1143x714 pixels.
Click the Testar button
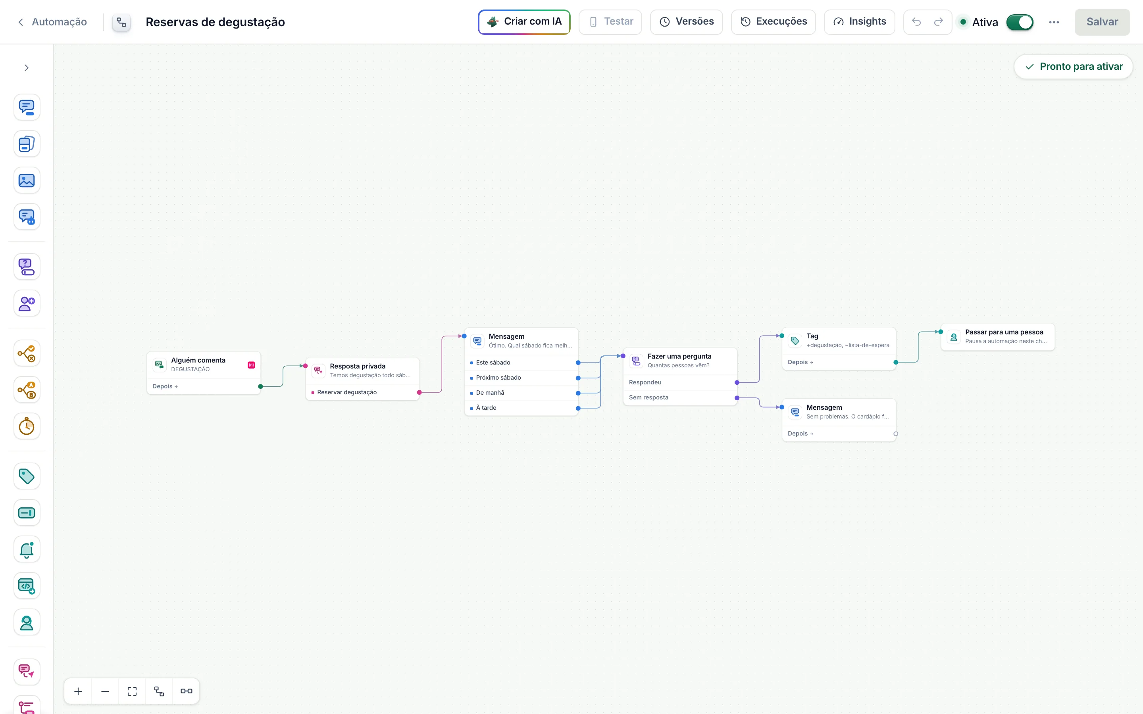coord(610,22)
